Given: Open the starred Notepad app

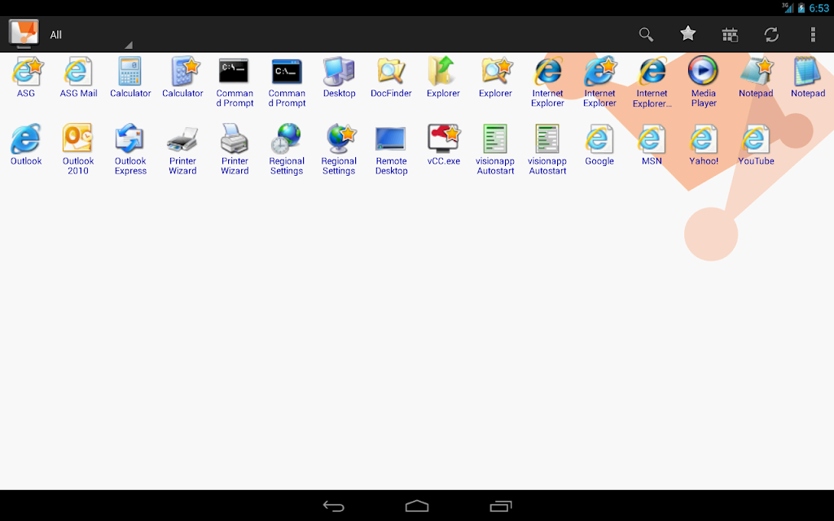Looking at the screenshot, I should pos(756,77).
